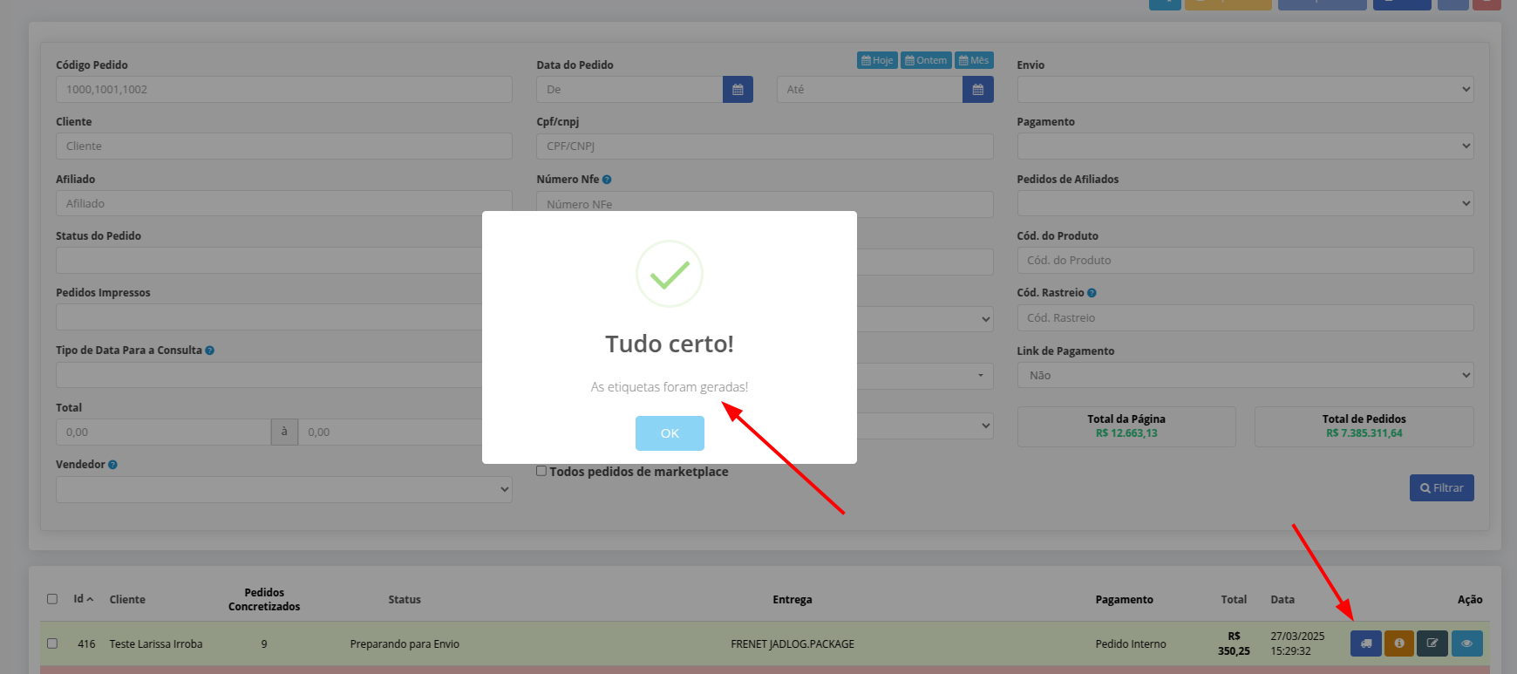
Task: Click the Hoje quick date filter
Action: [x=877, y=60]
